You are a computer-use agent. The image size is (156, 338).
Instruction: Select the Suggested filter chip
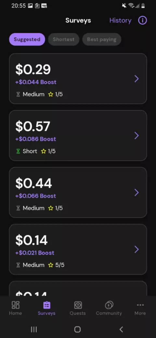coord(27,39)
